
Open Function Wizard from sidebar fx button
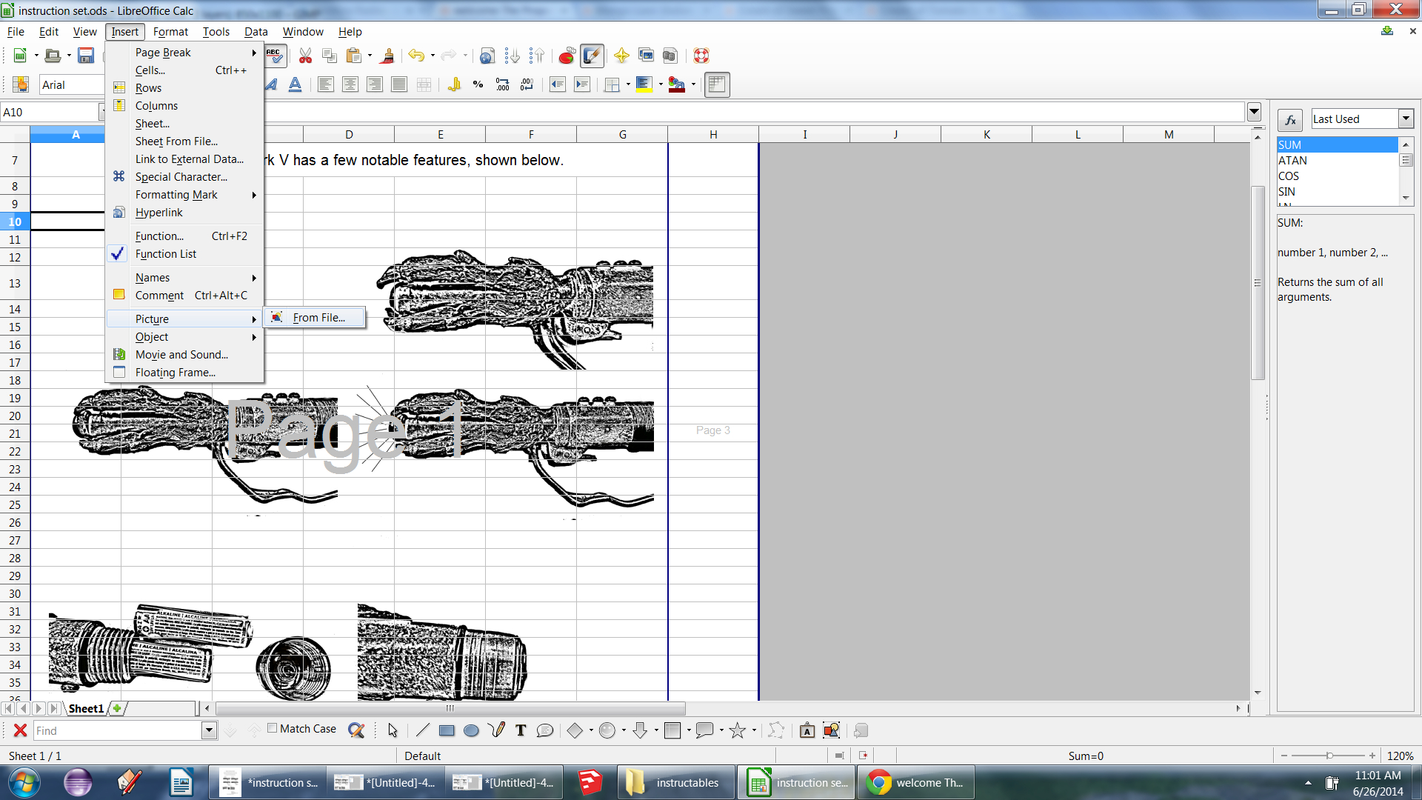point(1289,119)
